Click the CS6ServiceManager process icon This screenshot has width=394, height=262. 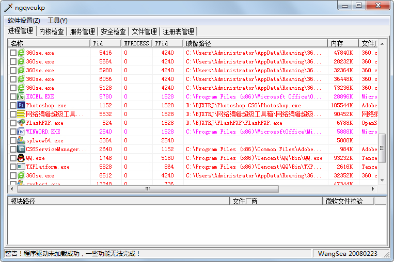[x=21, y=149]
